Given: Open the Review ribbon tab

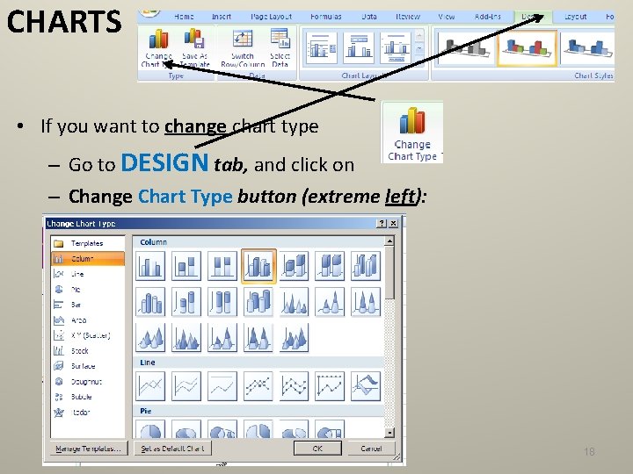Looking at the screenshot, I should [408, 17].
